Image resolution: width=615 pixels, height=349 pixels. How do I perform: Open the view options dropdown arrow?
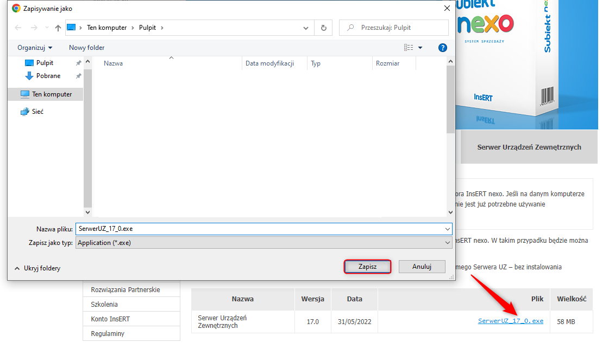click(x=420, y=48)
